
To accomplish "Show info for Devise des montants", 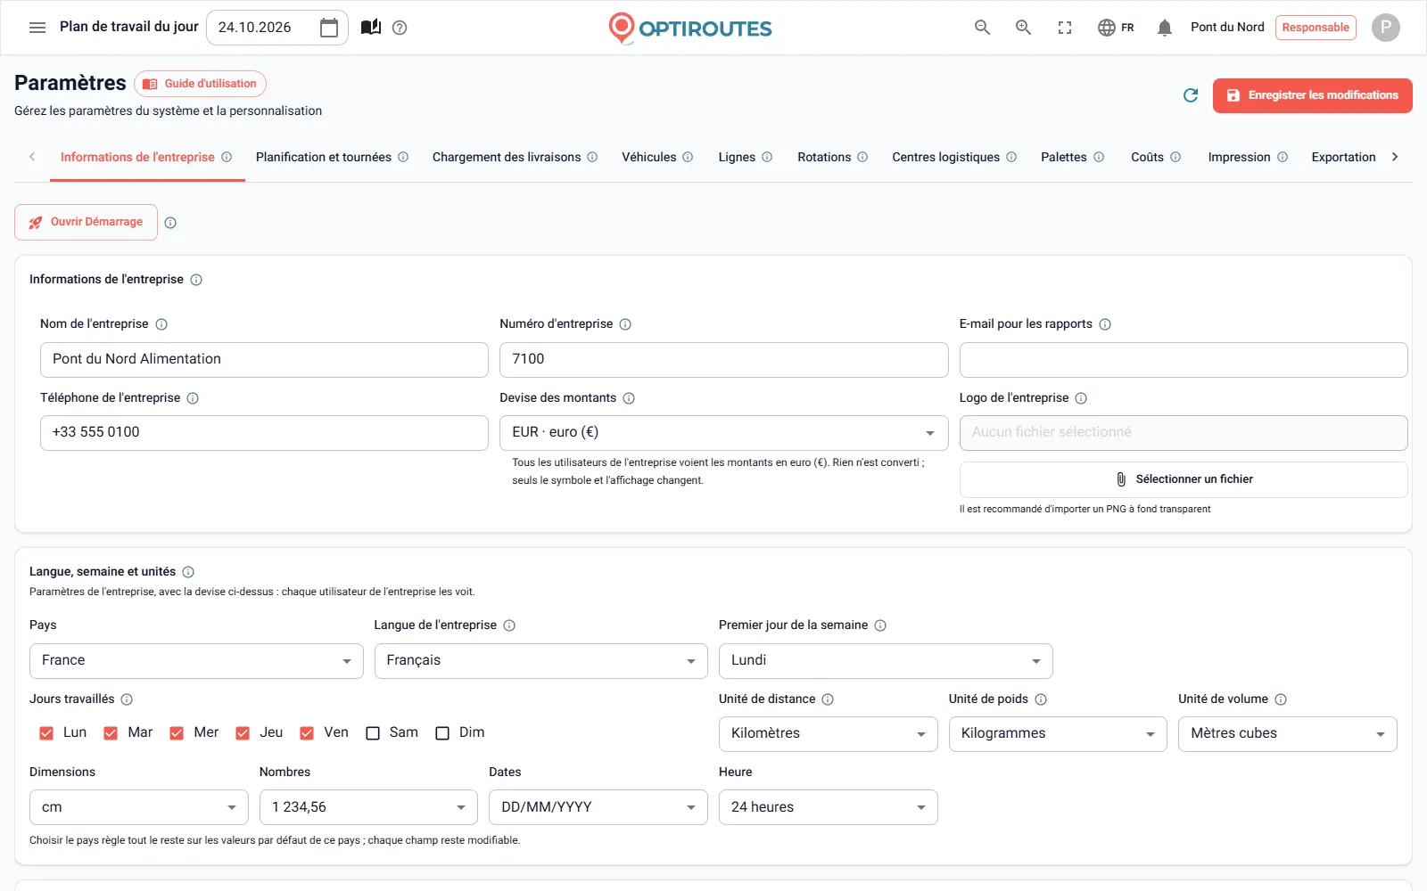I will pos(629,398).
